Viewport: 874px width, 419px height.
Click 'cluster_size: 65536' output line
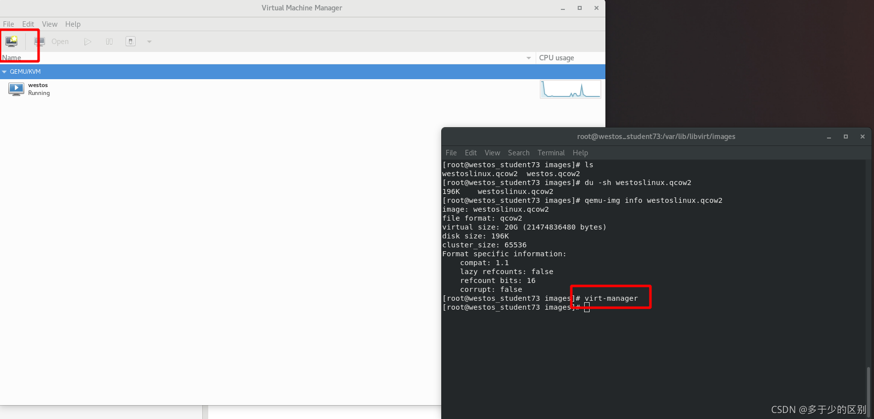[484, 245]
